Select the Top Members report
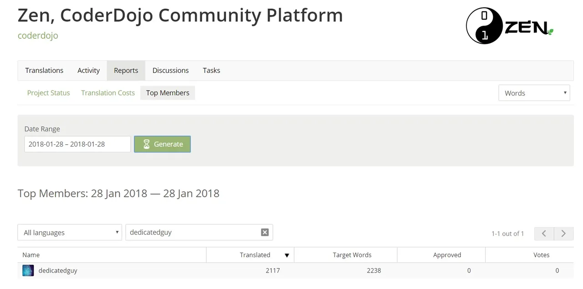Screen dimensions: 583x289 (168, 93)
